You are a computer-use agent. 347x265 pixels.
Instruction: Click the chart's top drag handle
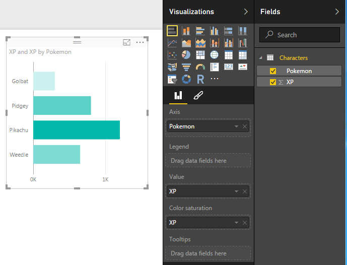[x=77, y=42]
